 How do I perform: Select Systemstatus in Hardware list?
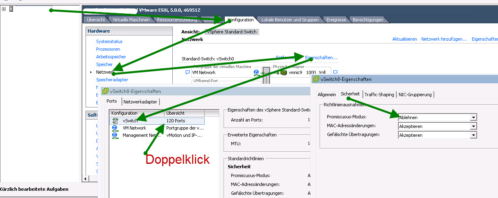[x=109, y=41]
